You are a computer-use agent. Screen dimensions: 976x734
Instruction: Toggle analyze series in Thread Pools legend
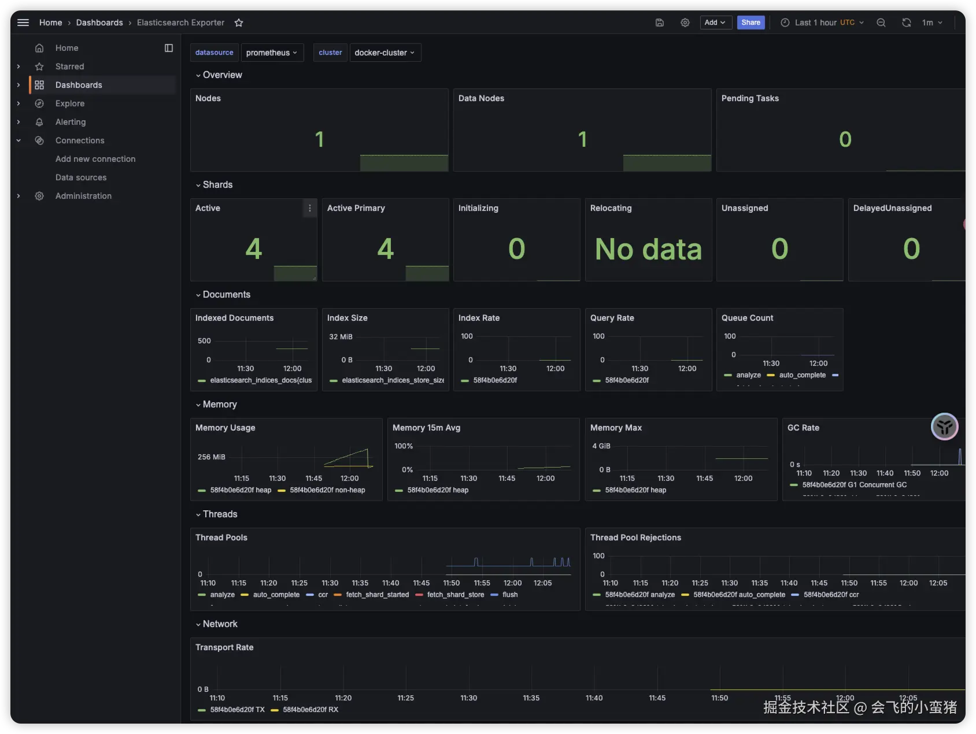222,595
